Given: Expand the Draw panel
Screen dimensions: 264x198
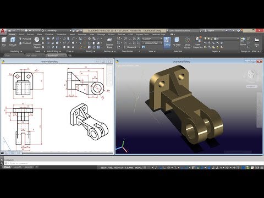Looking at the screenshot, I should (70, 52).
